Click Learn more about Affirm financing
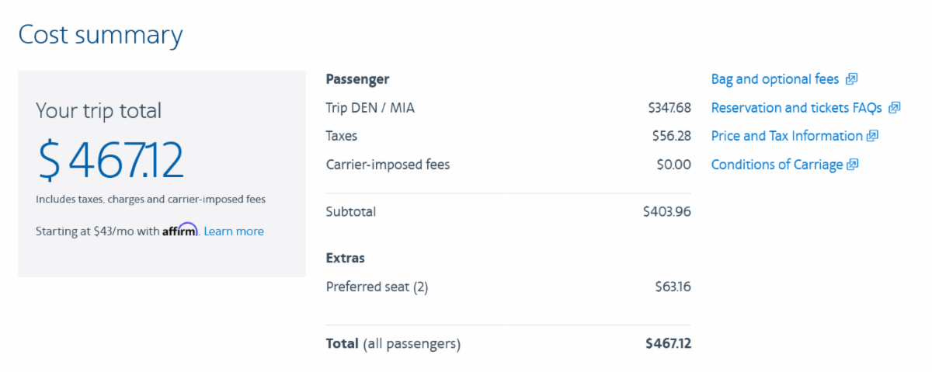The height and width of the screenshot is (372, 932). coord(234,231)
